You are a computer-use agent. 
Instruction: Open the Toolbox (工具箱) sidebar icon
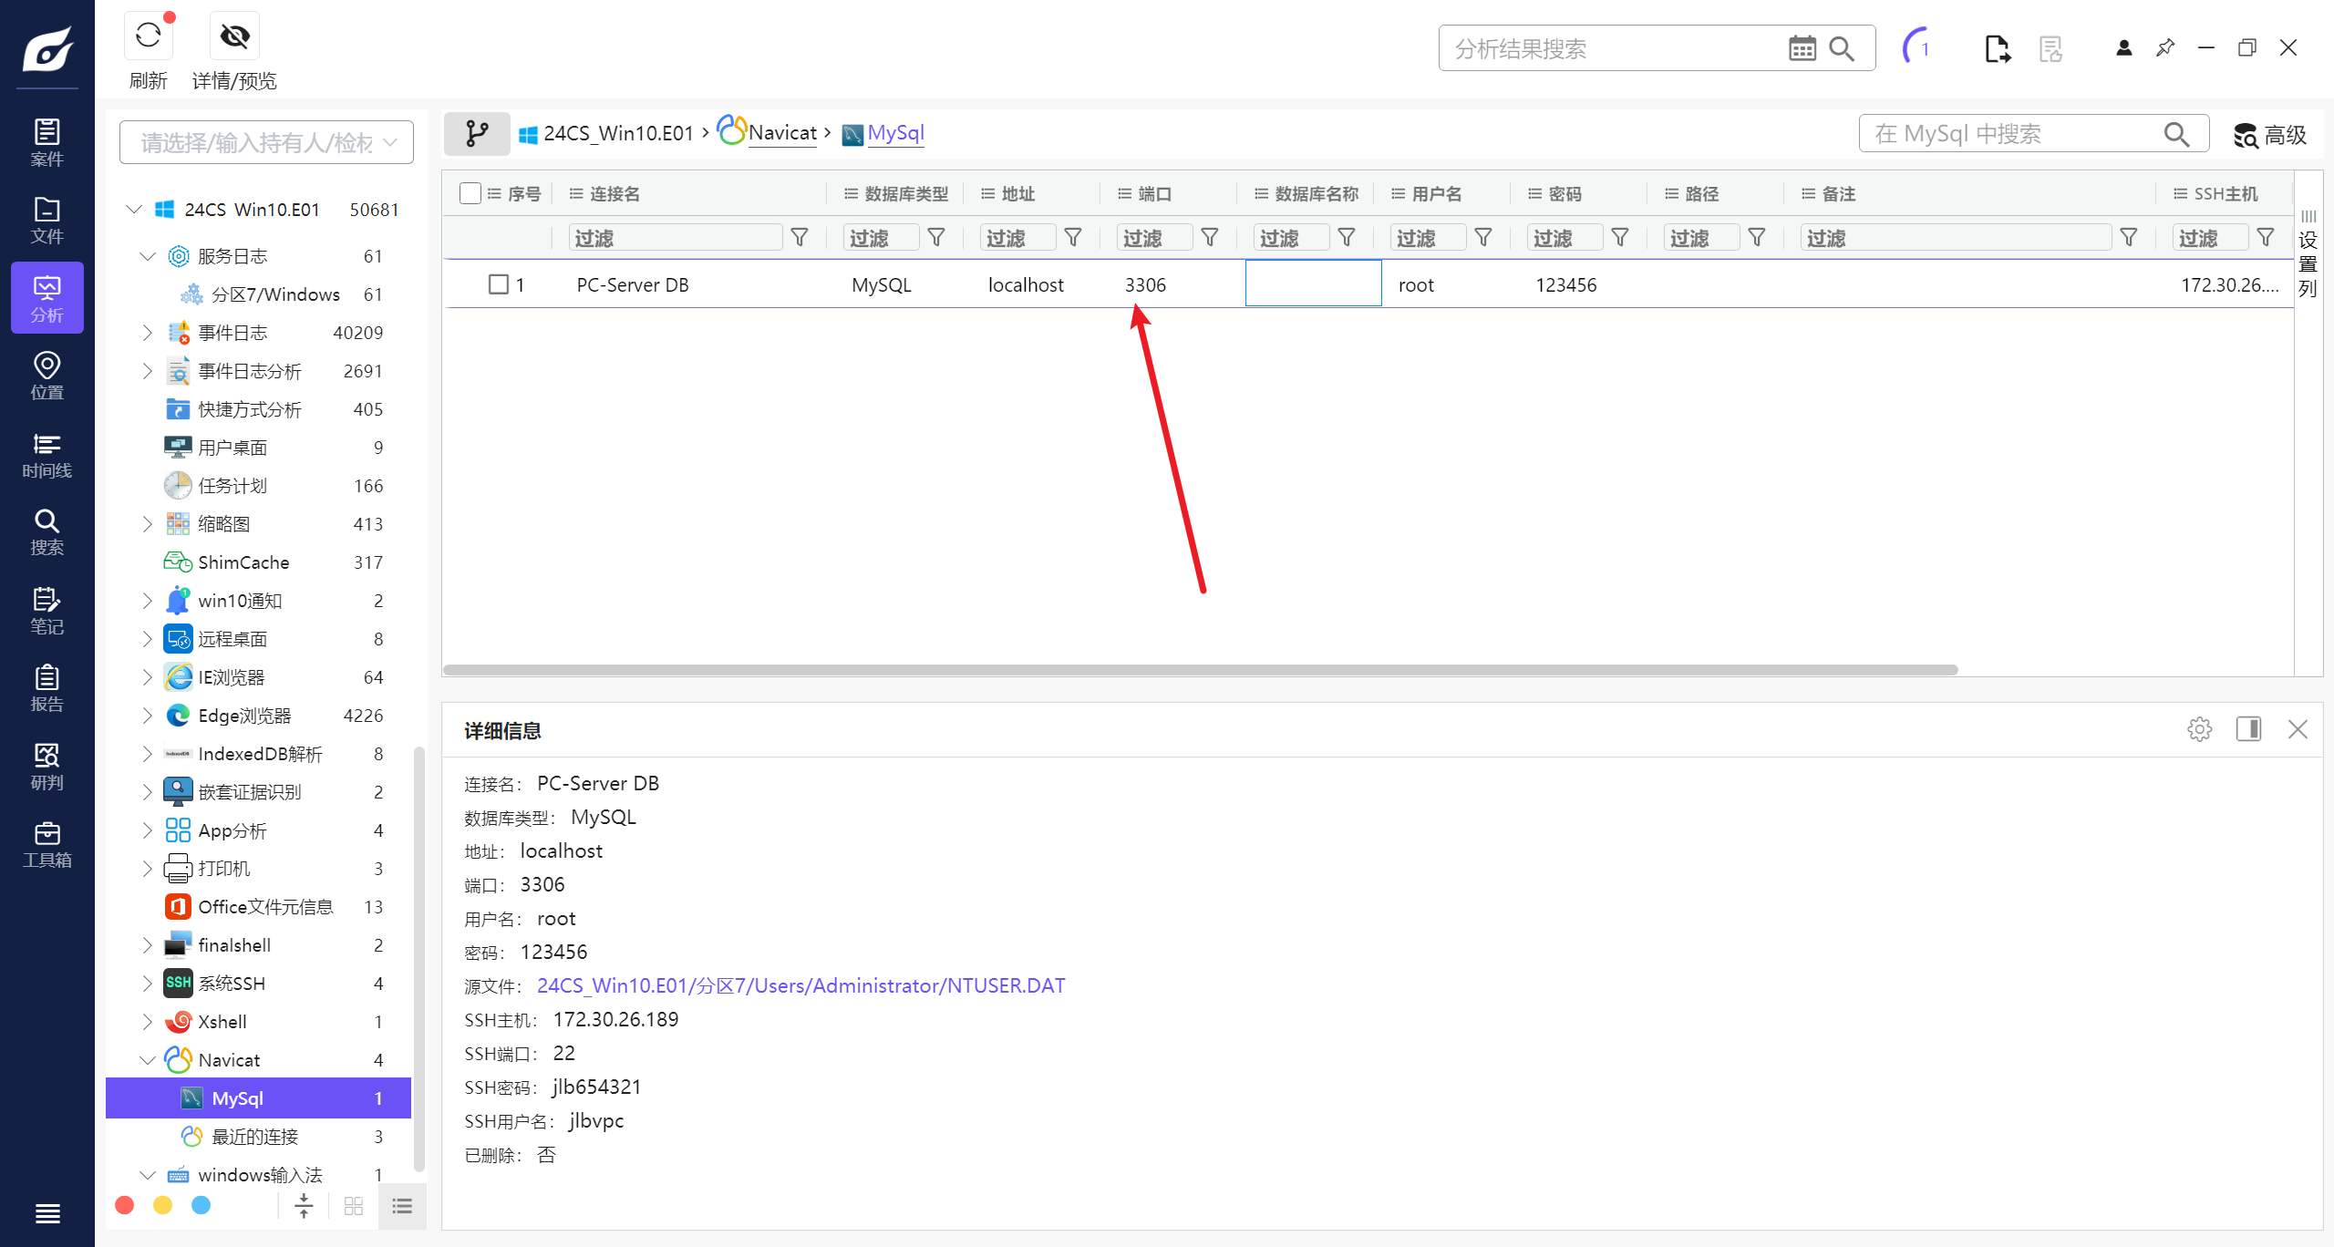pyautogui.click(x=46, y=844)
